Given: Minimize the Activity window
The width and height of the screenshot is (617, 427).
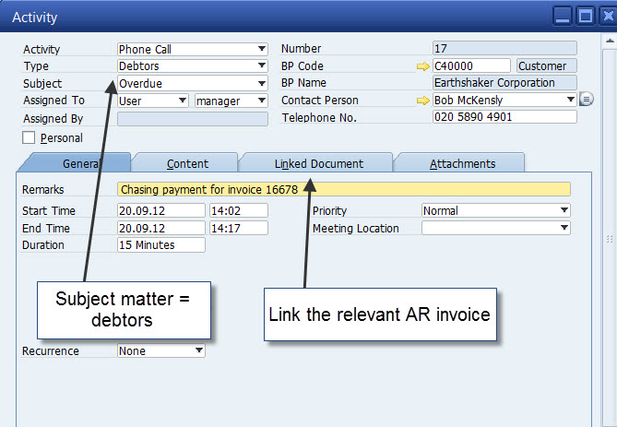Looking at the screenshot, I should point(562,16).
